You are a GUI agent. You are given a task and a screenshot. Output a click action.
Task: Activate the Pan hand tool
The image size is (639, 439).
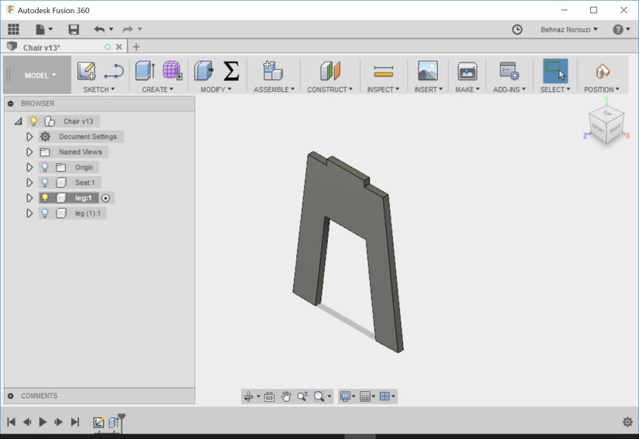coord(286,396)
